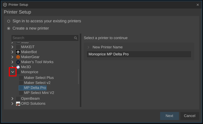Click the Maker's Tool Works gear icon
Image resolution: width=203 pixels, height=124 pixels.
coord(18,62)
